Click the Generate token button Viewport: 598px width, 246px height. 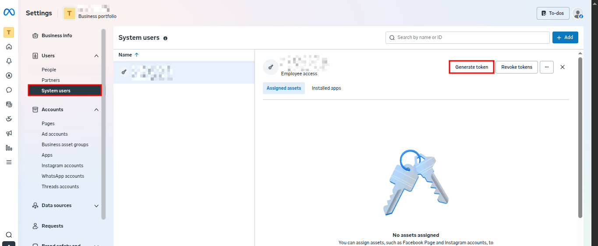471,67
